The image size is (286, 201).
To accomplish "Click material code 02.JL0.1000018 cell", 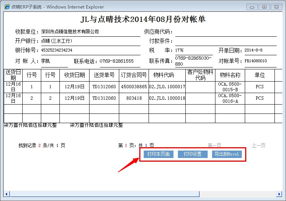I will [x=167, y=98].
